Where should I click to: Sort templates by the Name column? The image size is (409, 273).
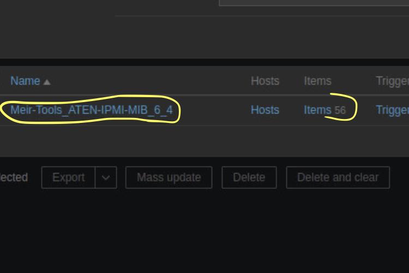(25, 81)
